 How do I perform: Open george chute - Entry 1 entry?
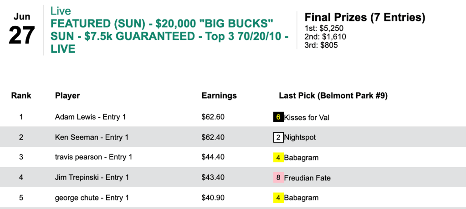(92, 198)
